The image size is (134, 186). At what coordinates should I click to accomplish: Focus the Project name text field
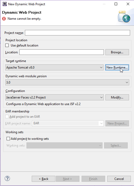click(x=77, y=33)
